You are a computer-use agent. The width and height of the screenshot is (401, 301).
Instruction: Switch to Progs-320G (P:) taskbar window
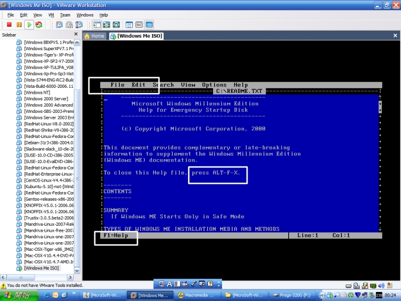292,295
